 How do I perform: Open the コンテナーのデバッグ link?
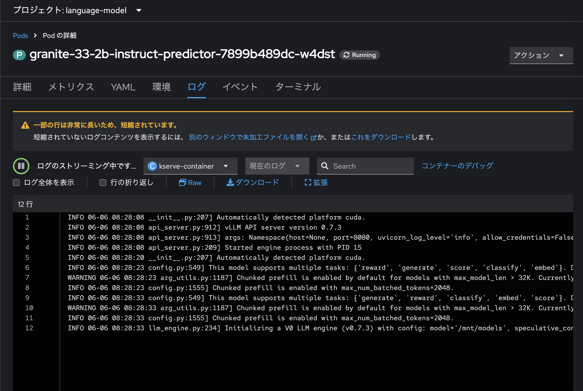coord(457,166)
